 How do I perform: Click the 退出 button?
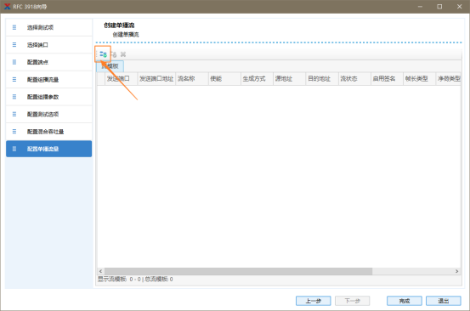444,301
